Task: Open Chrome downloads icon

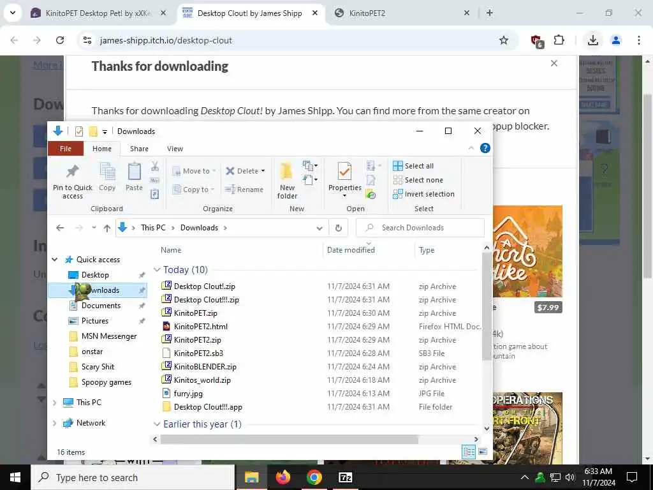Action: [x=593, y=40]
